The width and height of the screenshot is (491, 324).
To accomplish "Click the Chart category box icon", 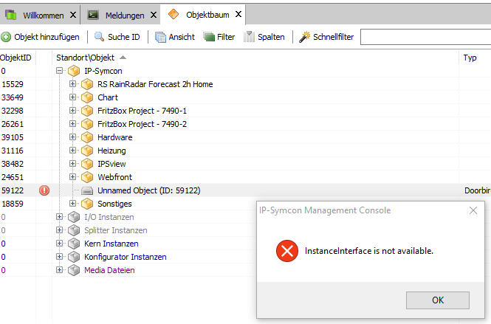I will (x=87, y=97).
